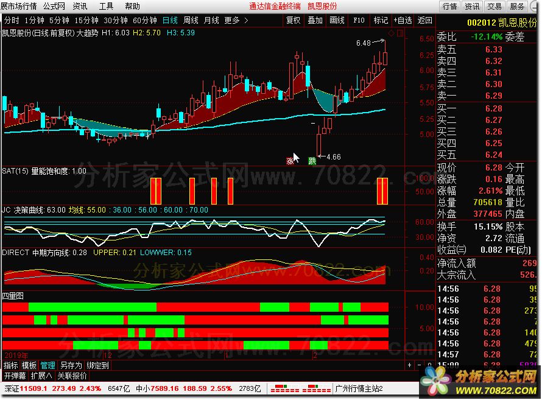
Task: Click the red-green market breadth status icon
Action: click(281, 388)
